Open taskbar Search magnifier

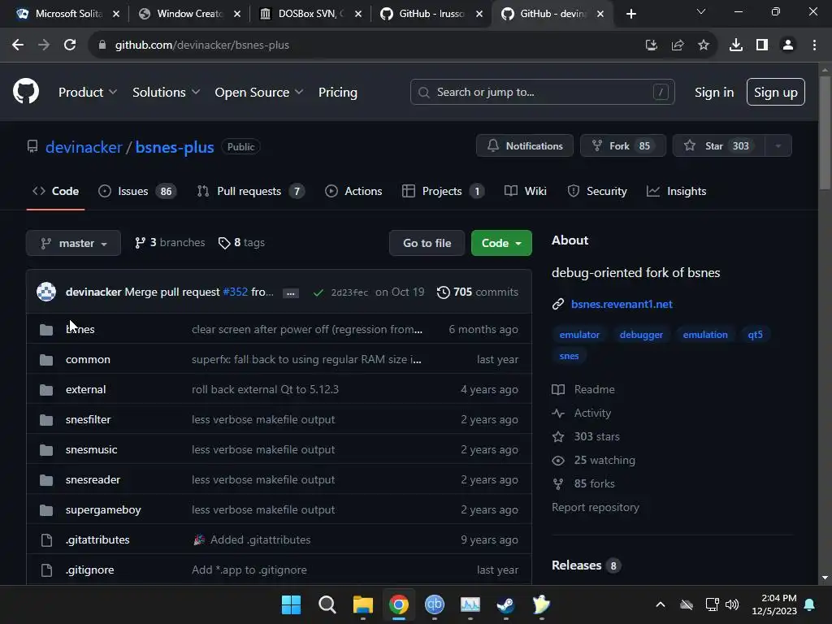pos(327,604)
